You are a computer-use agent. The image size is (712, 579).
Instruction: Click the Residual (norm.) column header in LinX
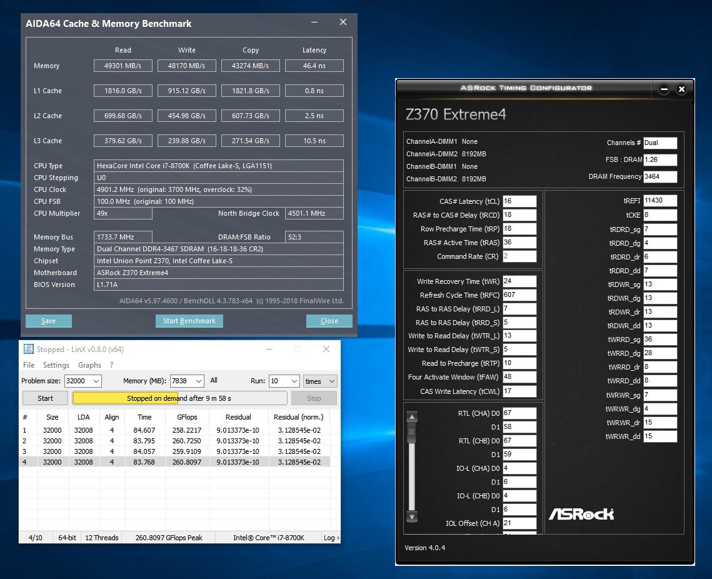click(x=299, y=417)
